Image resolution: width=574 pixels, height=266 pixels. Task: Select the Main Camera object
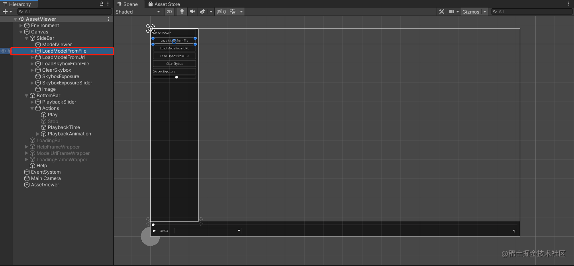(x=45, y=178)
